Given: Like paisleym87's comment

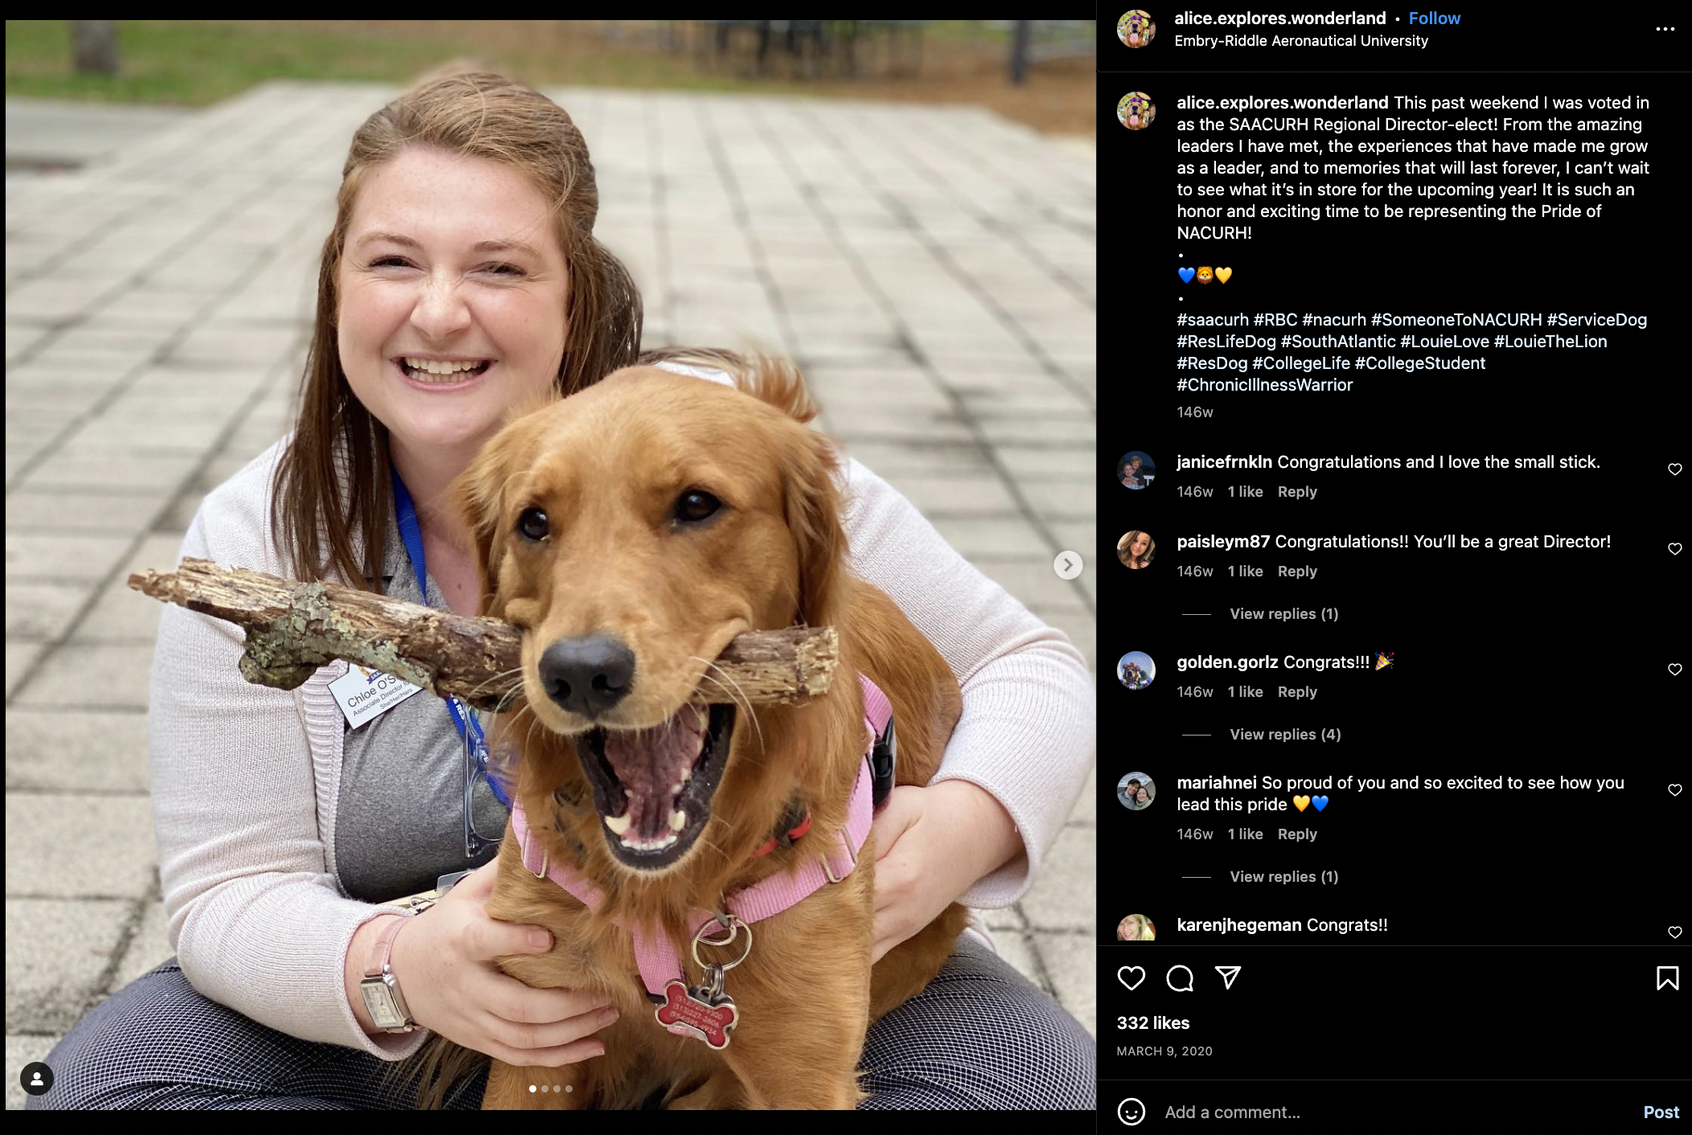Looking at the screenshot, I should click(1675, 549).
